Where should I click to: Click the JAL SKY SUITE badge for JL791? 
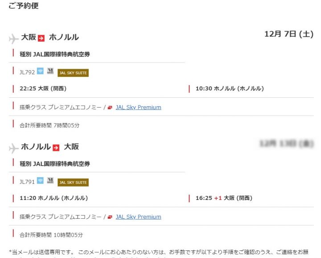73,182
